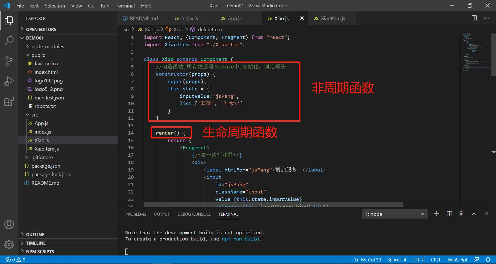496x264 pixels.
Task: Click the UTF-8 encoding status item
Action: click(419, 260)
